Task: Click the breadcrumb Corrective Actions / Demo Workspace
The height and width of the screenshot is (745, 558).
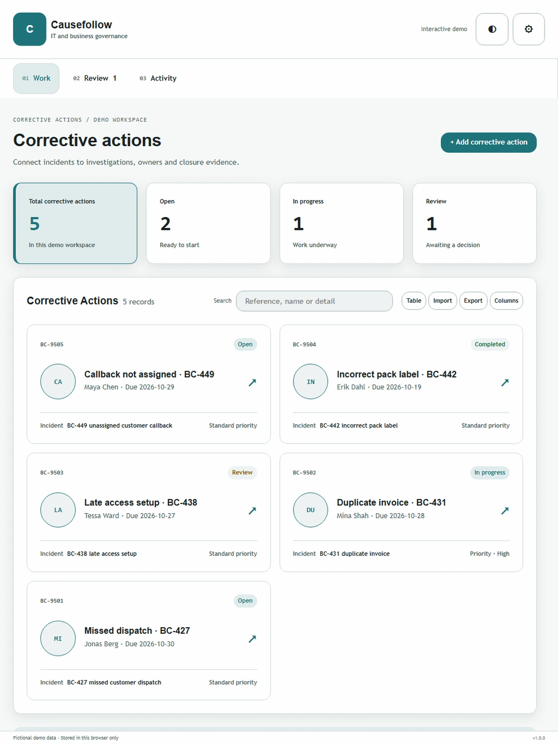Action: click(x=80, y=120)
